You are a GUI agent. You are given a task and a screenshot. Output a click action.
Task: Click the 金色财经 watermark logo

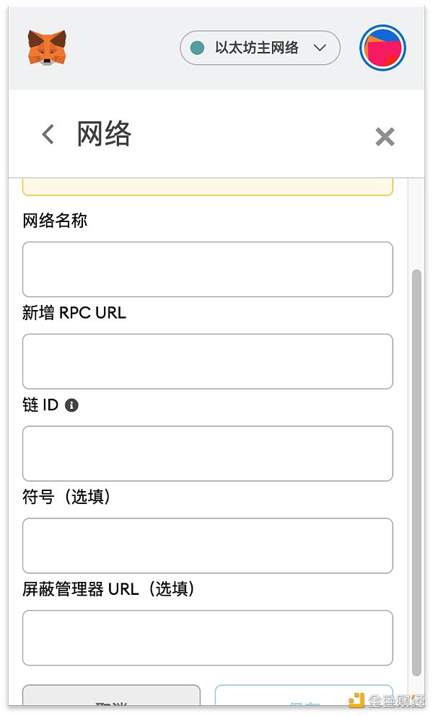(x=385, y=700)
